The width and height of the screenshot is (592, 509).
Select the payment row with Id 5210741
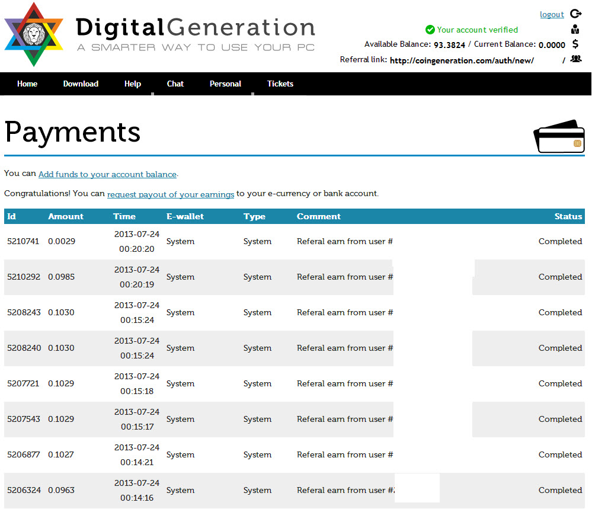click(x=24, y=242)
